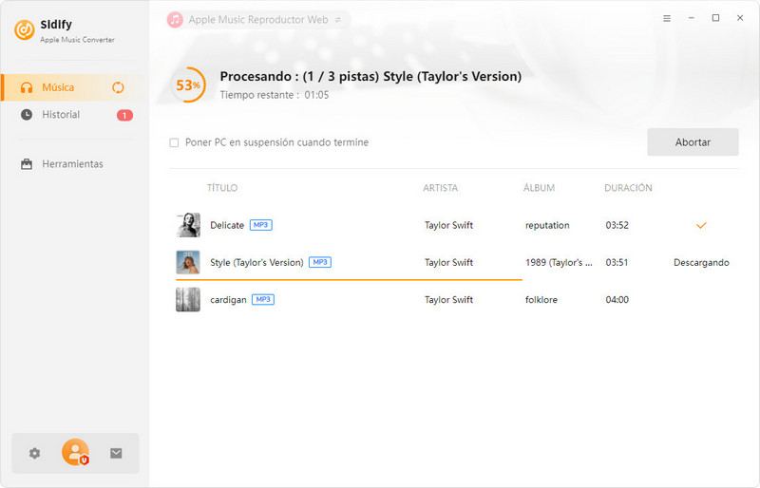Click Taylor Swift artist in Delicate row
The image size is (760, 488).
pos(448,225)
